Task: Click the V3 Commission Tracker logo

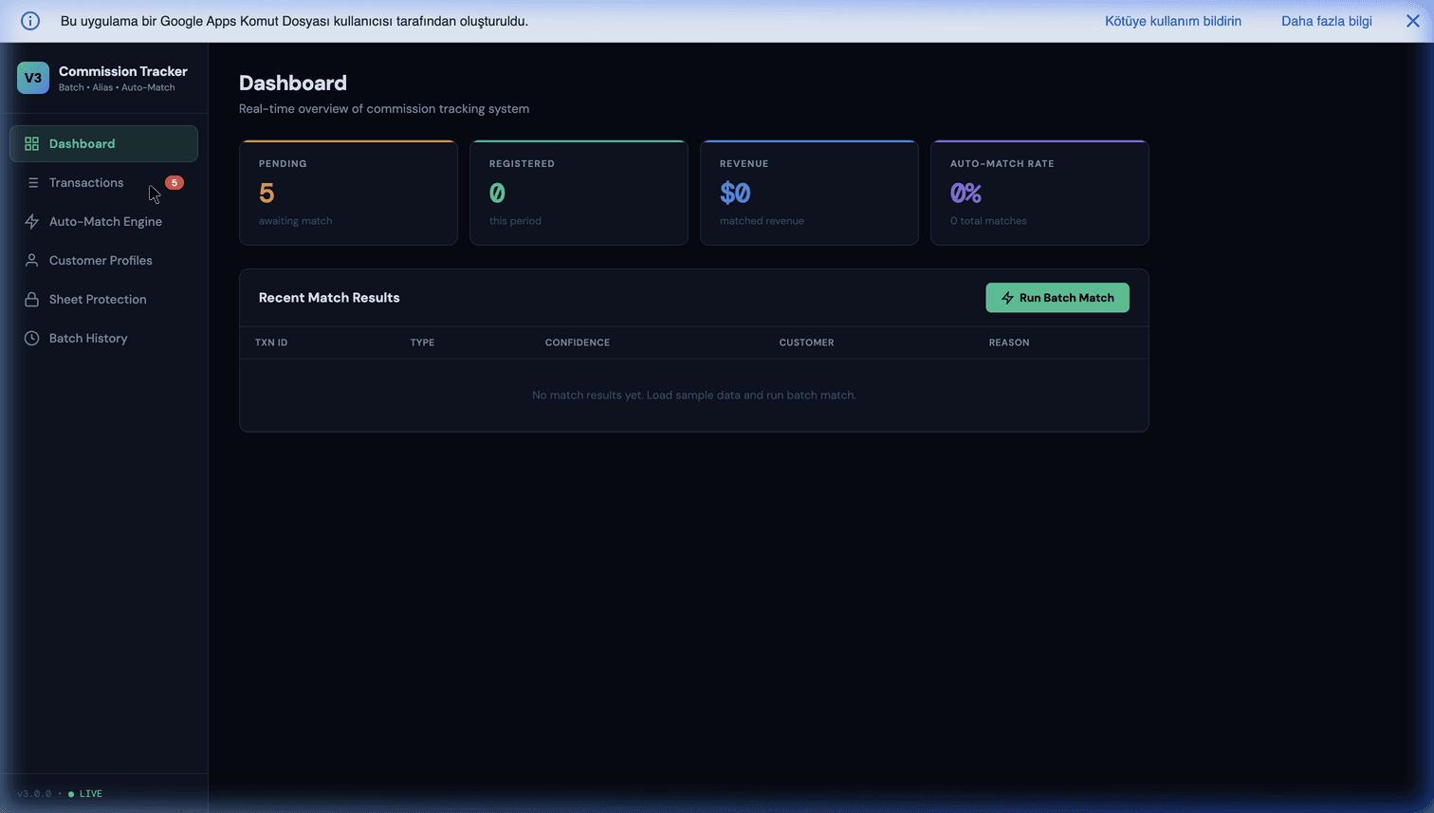Action: pos(32,77)
